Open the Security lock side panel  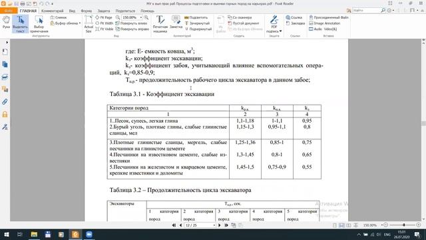point(5,114)
